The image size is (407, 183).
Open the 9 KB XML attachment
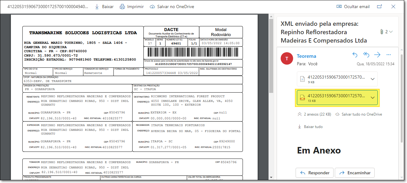(337, 79)
